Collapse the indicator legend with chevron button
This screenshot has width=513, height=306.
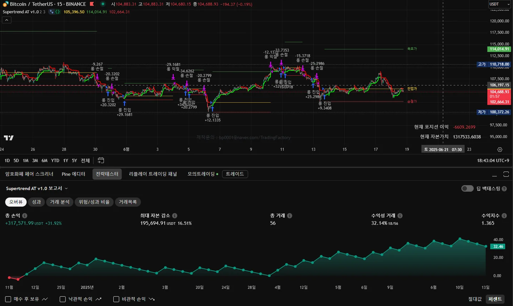tap(7, 20)
